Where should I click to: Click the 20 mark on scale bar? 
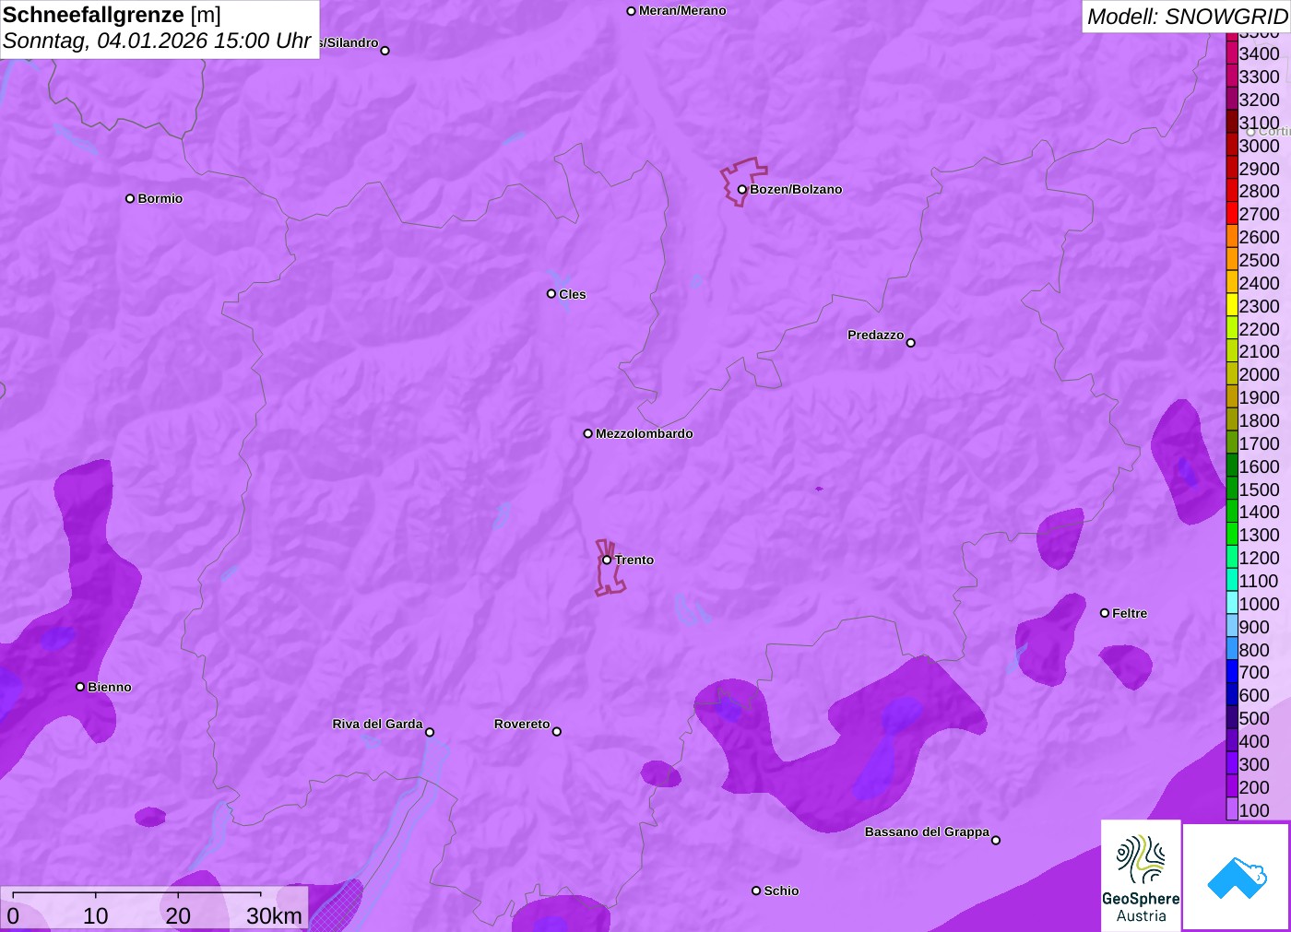178,915
